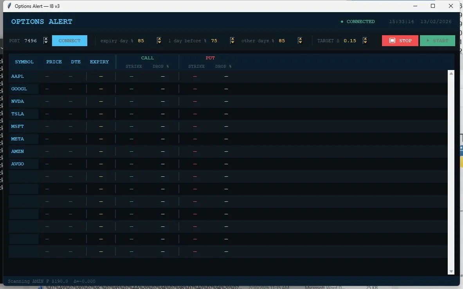Click the expiry day % label

coord(117,41)
